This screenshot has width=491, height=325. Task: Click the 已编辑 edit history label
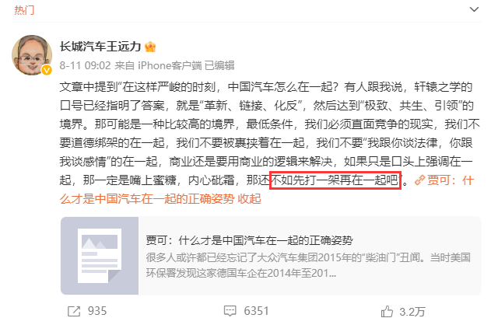point(219,65)
